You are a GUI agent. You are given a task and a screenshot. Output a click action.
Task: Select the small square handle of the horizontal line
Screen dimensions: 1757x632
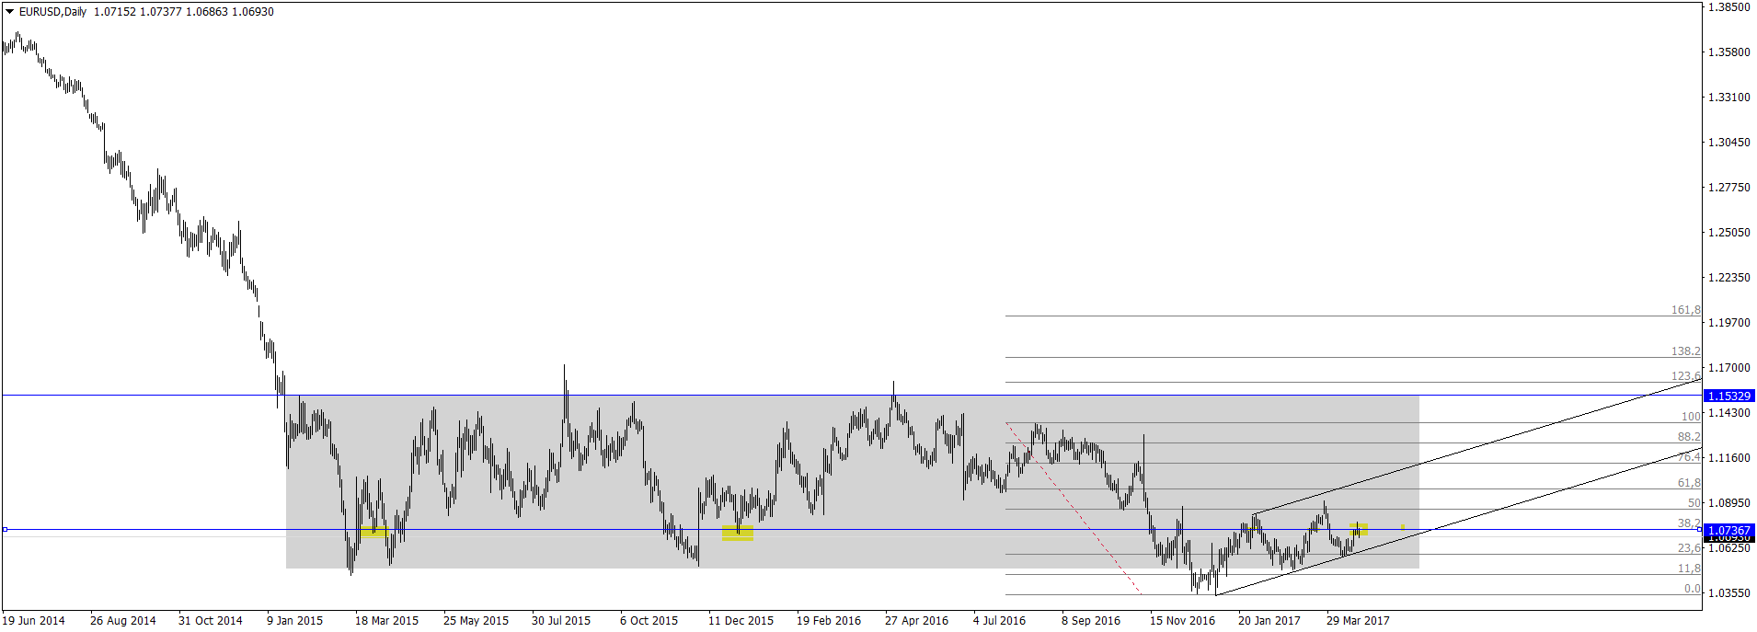point(5,529)
